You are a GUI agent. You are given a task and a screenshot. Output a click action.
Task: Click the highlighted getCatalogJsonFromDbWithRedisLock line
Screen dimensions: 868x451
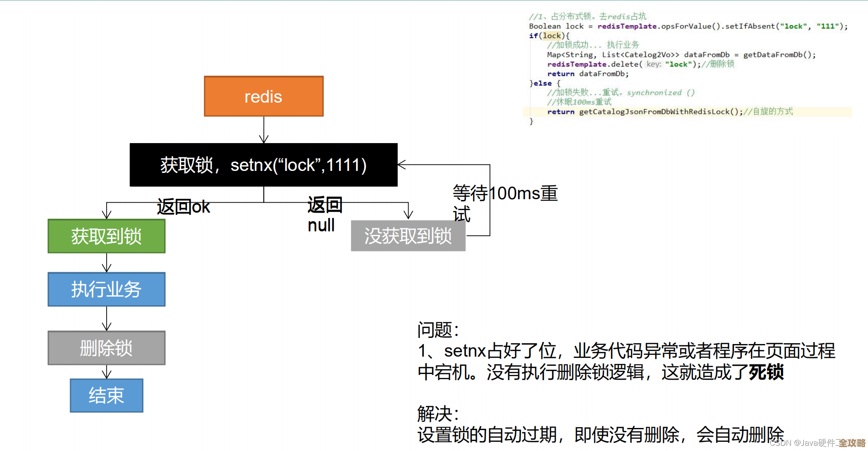(x=670, y=112)
